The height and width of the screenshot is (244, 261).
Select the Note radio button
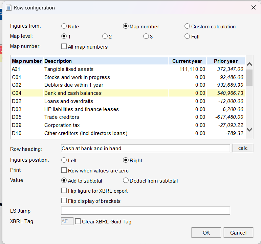pos(64,26)
